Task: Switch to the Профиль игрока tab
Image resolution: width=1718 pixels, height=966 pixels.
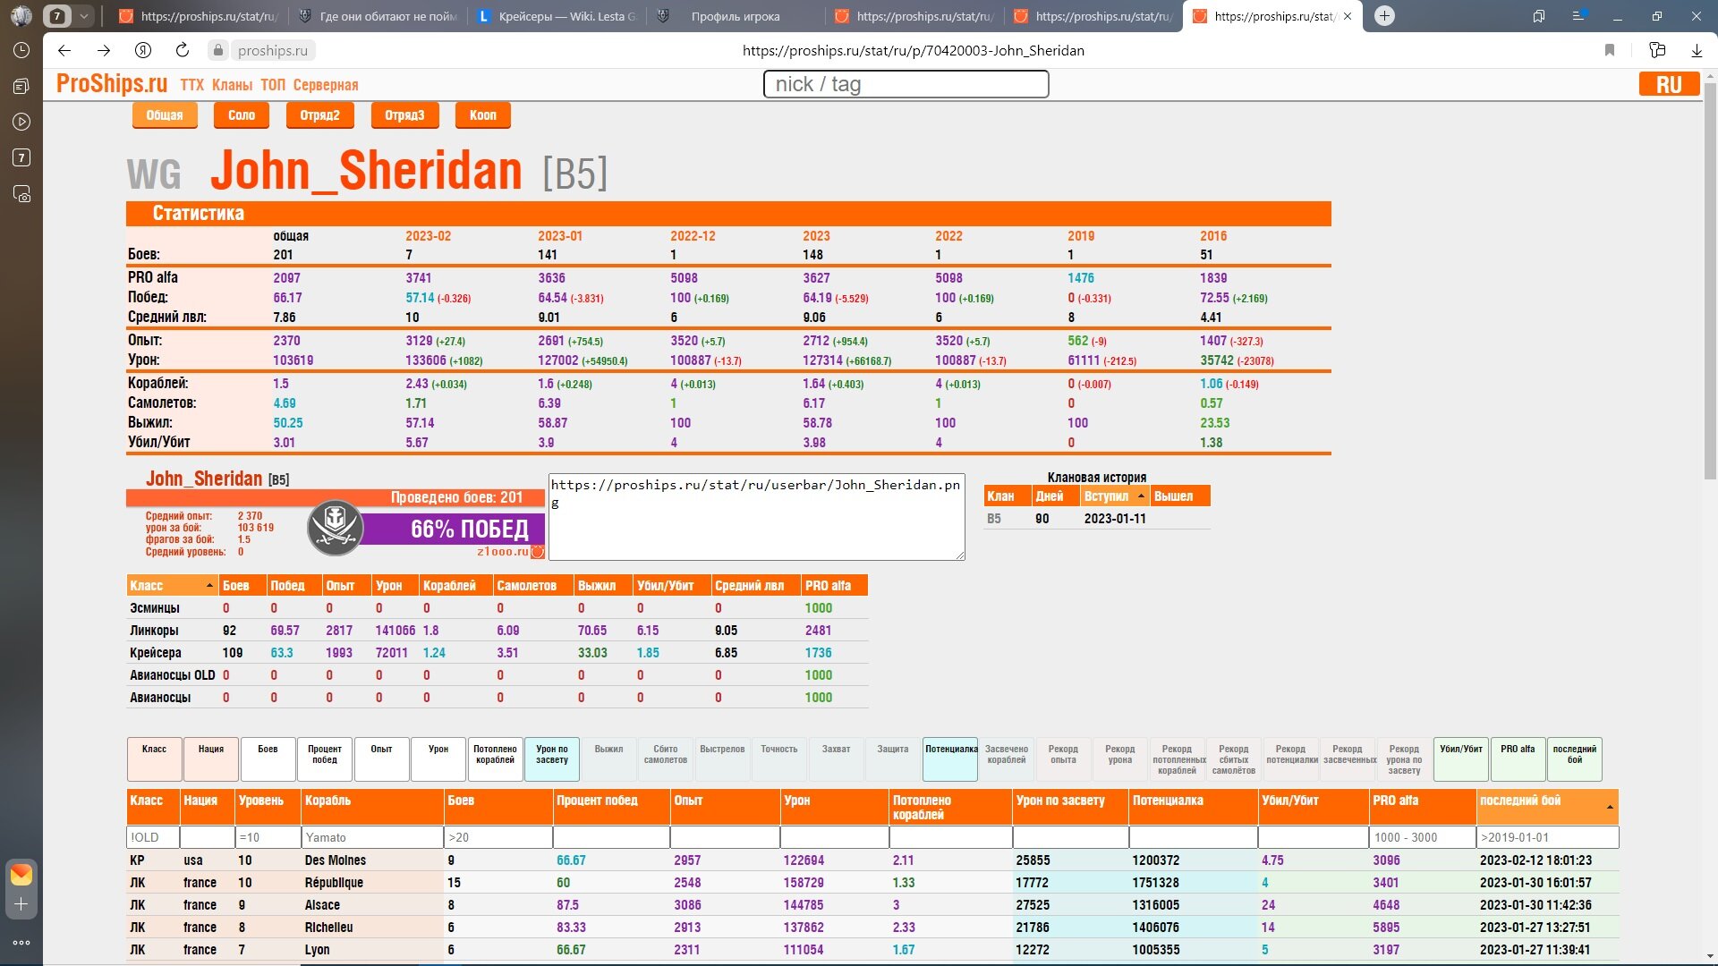Action: point(735,16)
